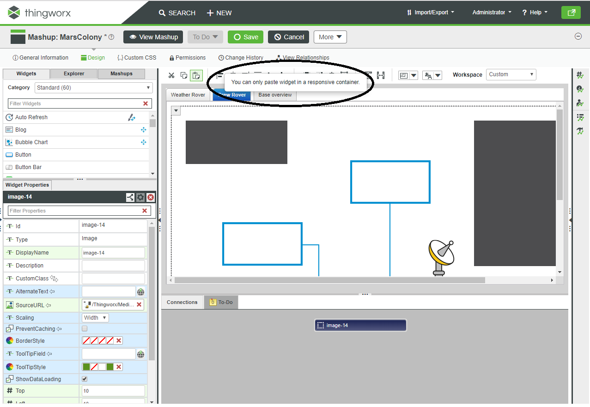Open the Connections tab

coord(182,302)
